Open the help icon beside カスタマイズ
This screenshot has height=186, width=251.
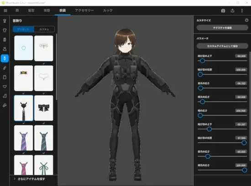246,20
